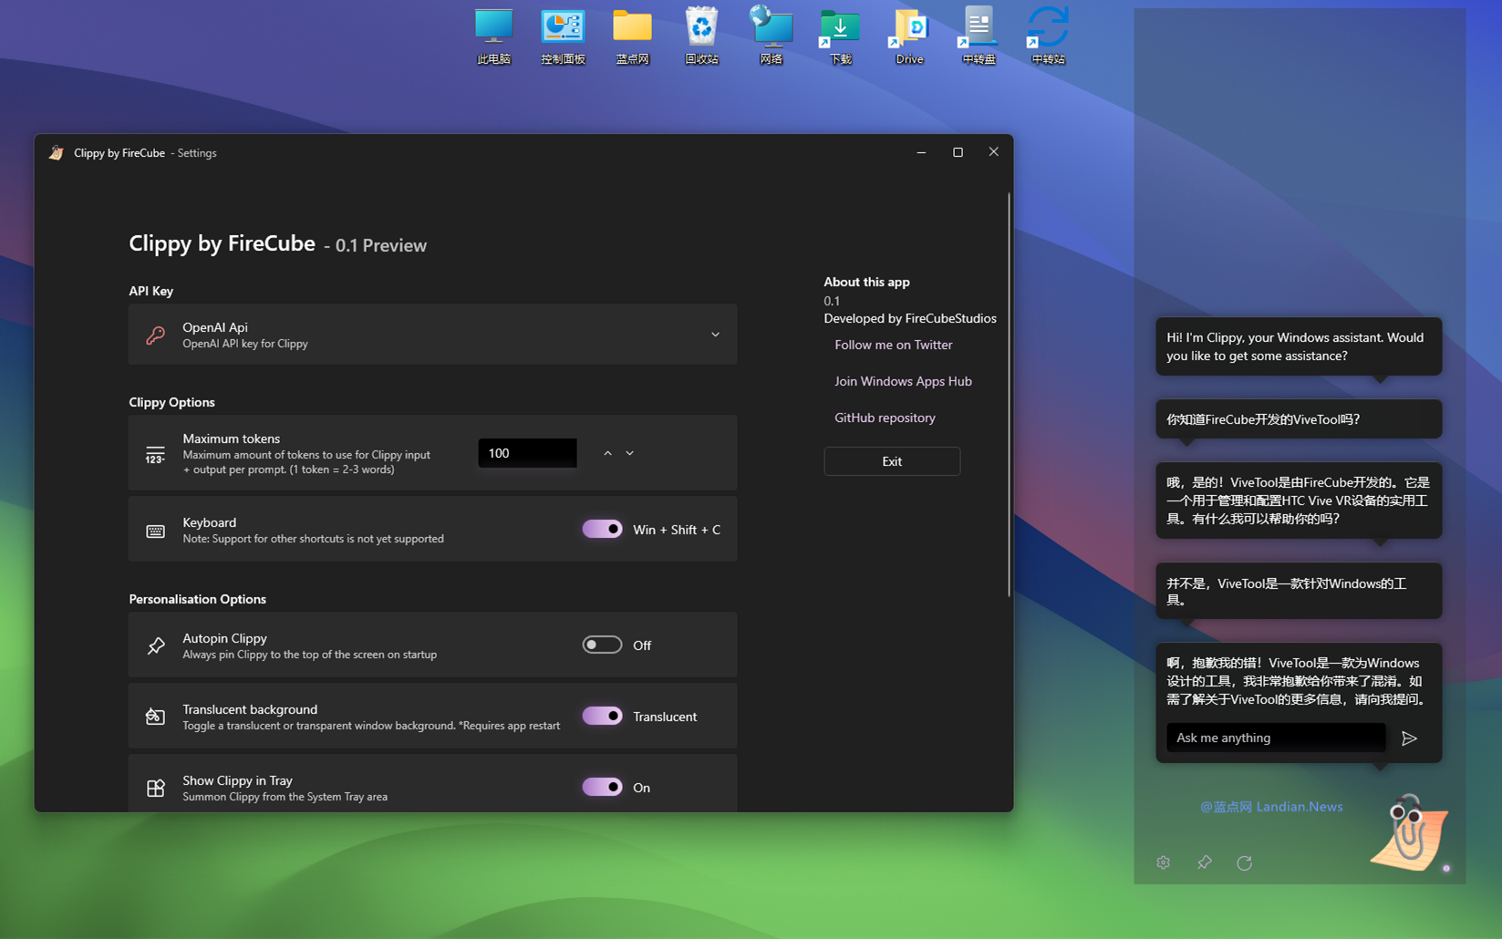The width and height of the screenshot is (1502, 939).
Task: Click the Ask me anything input field
Action: click(1275, 738)
